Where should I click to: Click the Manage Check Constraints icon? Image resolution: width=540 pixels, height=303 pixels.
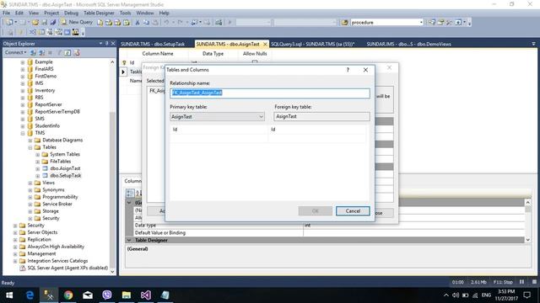67,32
